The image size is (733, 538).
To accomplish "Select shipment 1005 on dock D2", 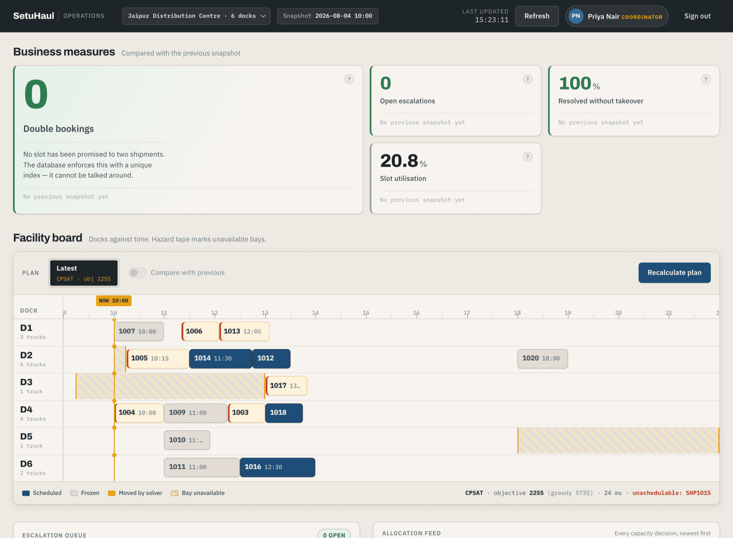I will click(x=158, y=359).
